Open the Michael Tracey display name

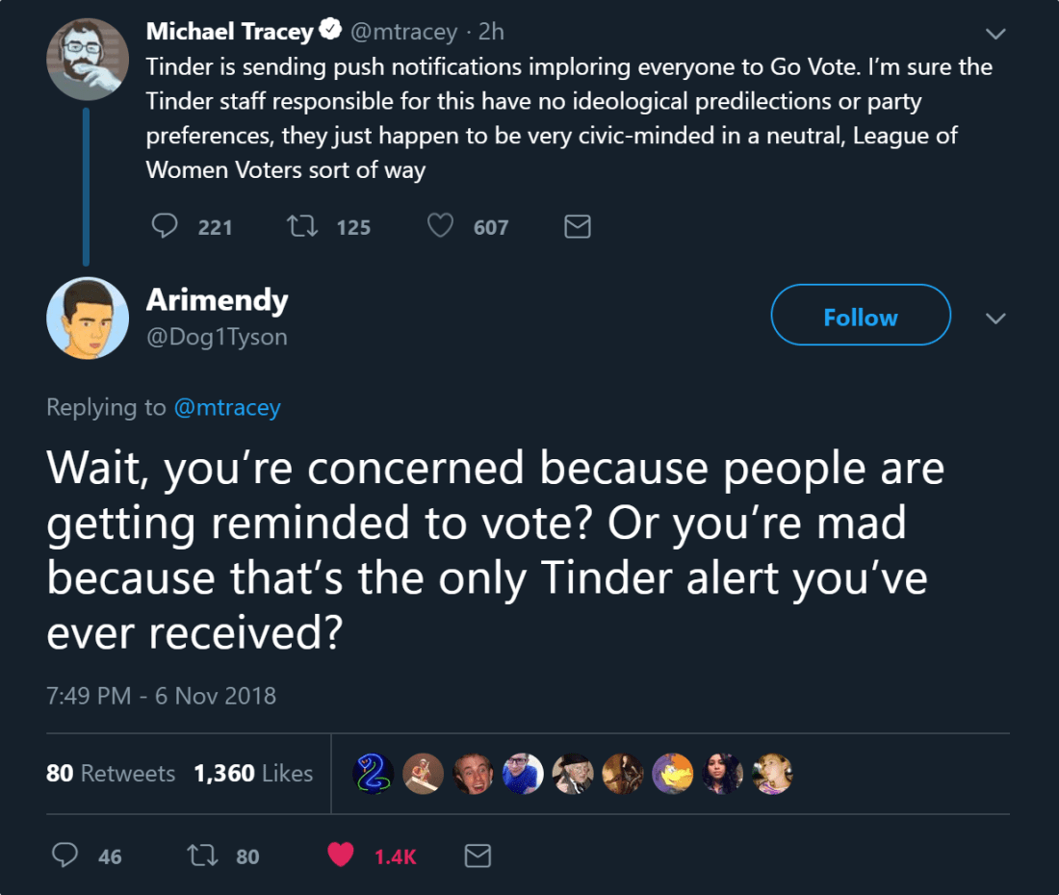[x=229, y=32]
